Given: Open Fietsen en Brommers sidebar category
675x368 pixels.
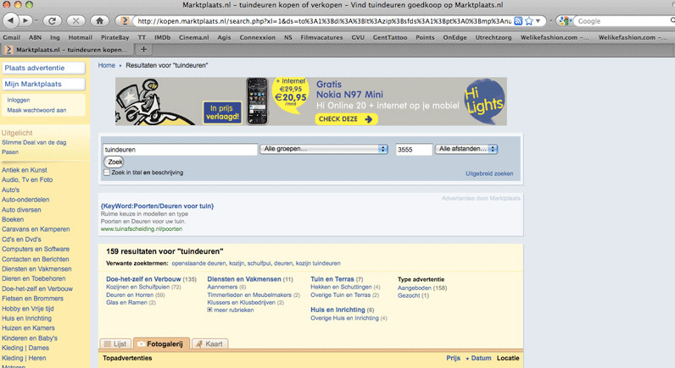Looking at the screenshot, I should point(32,299).
